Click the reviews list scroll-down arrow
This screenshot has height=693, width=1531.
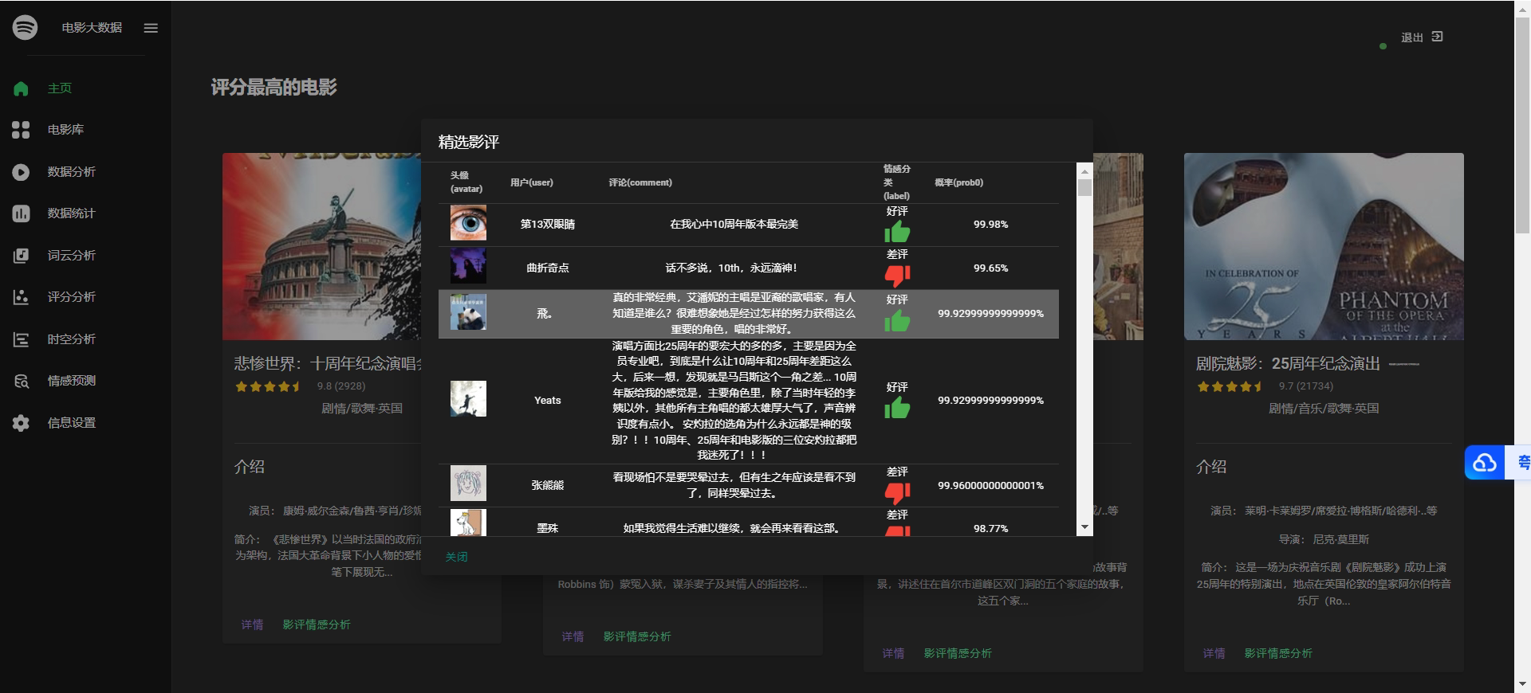click(1084, 527)
